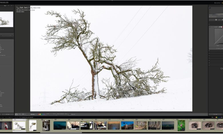Select filmstrip thumbnail 38 with the pink flower
Image resolution: width=223 pixels, height=134 pixels.
(x=181, y=125)
